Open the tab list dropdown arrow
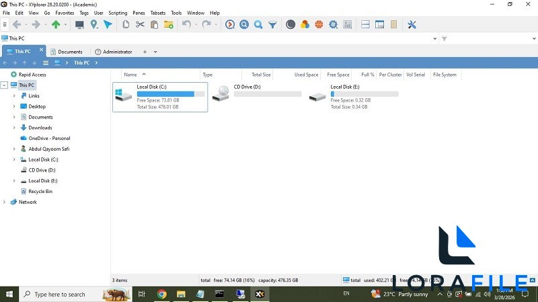Image resolution: width=538 pixels, height=302 pixels. 155,52
